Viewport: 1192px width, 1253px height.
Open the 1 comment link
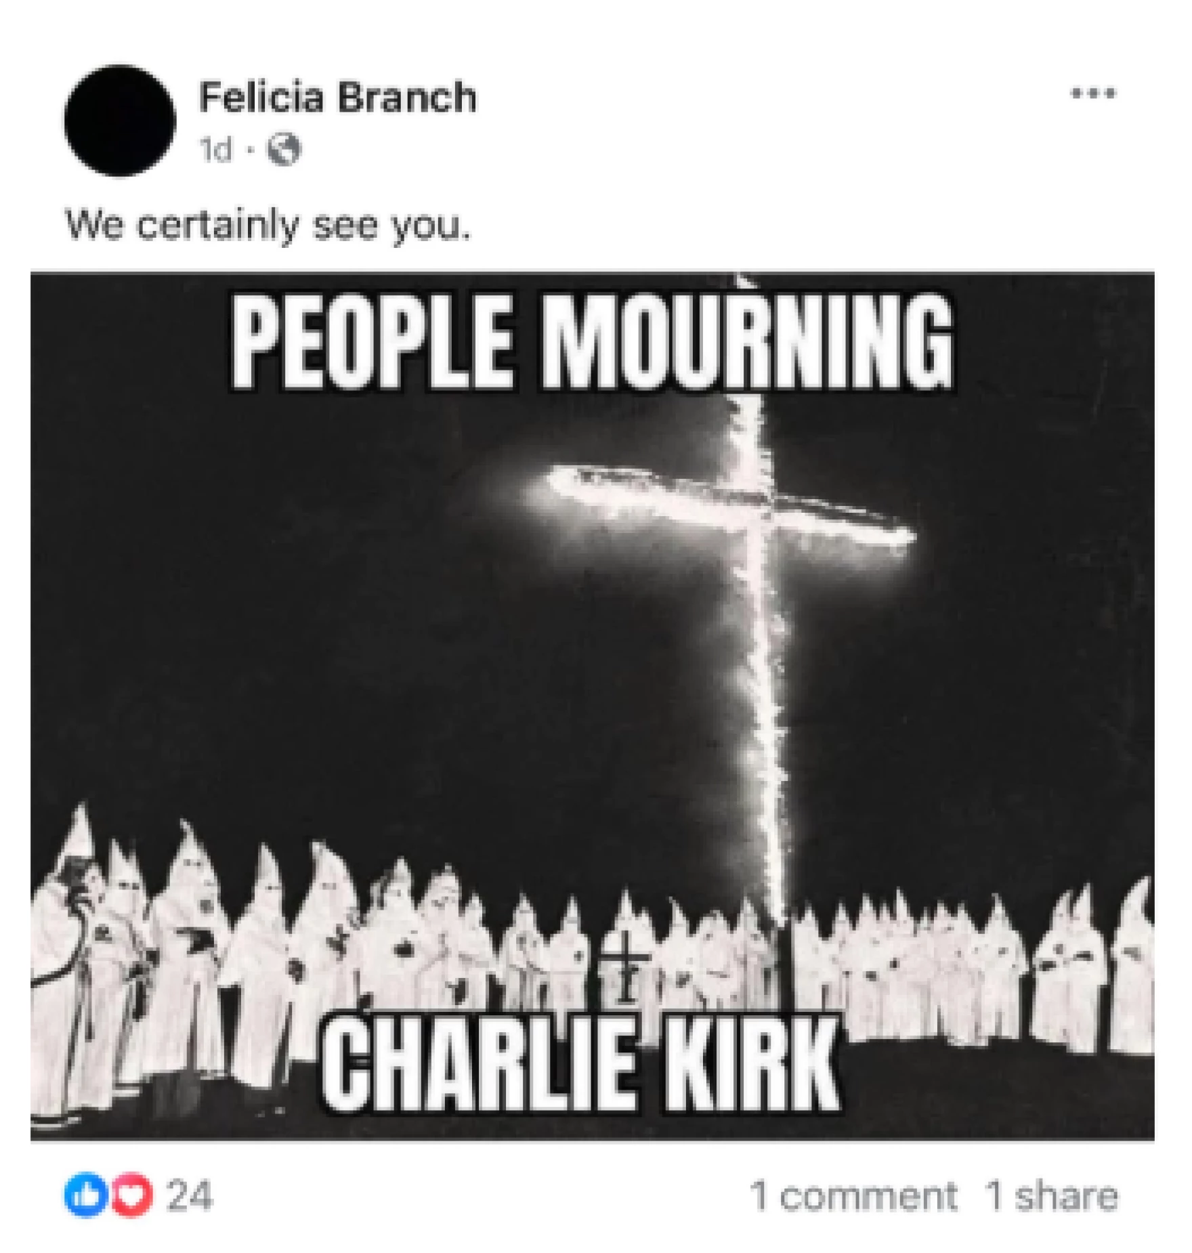tap(853, 1195)
